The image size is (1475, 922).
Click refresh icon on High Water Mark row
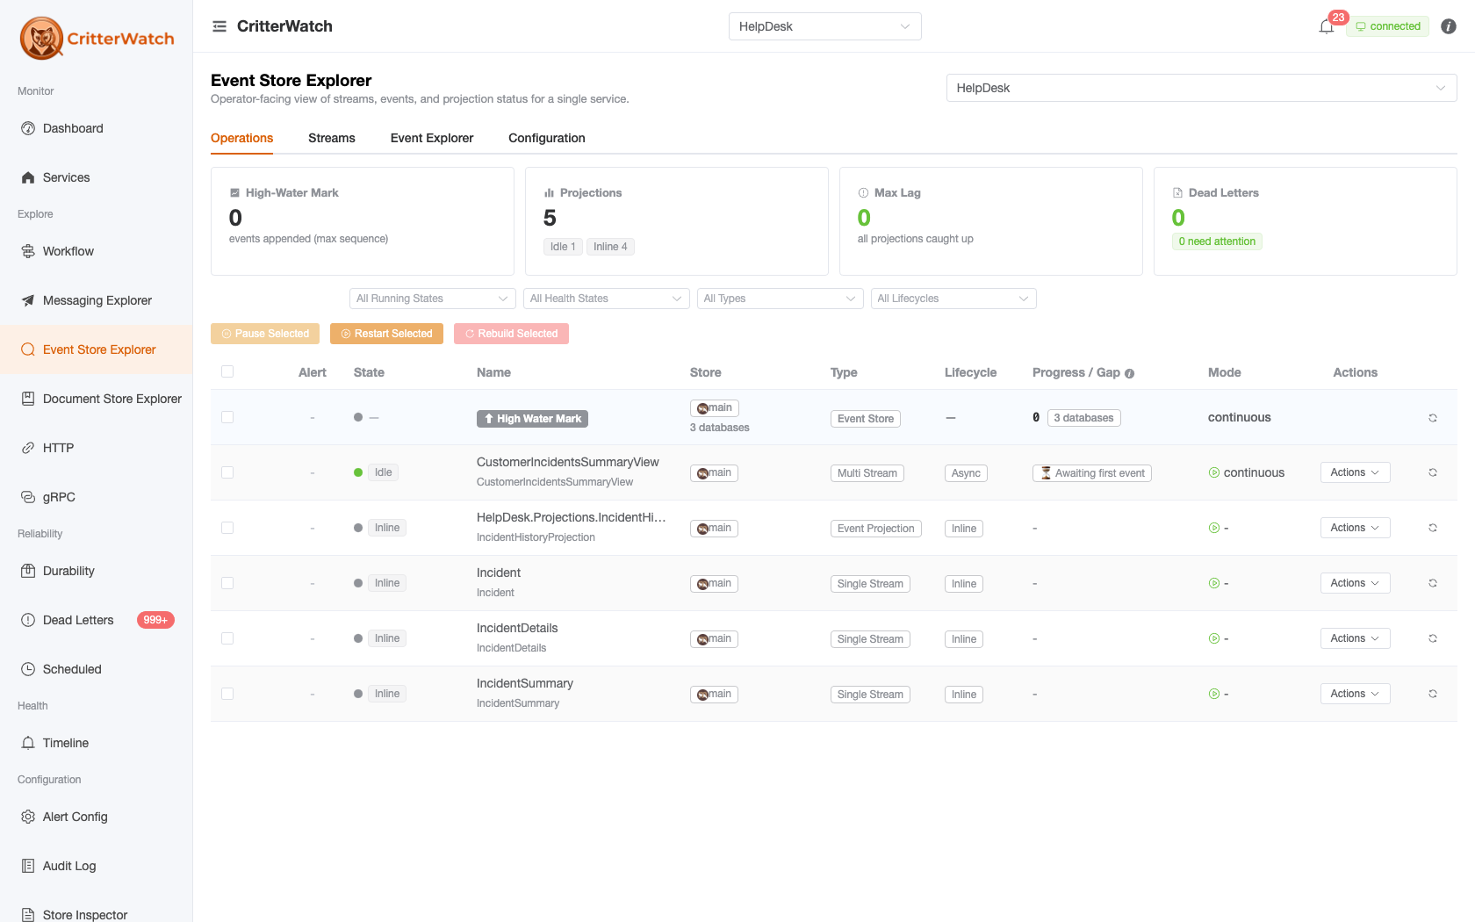click(x=1433, y=418)
